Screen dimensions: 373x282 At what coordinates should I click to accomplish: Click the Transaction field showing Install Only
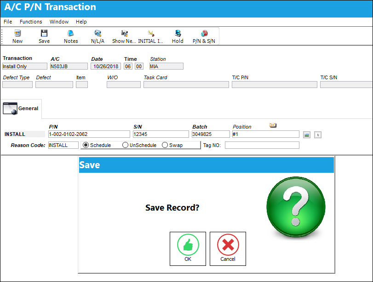pyautogui.click(x=25, y=66)
